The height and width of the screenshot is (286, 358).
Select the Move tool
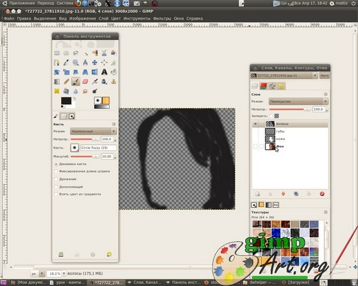94,62
